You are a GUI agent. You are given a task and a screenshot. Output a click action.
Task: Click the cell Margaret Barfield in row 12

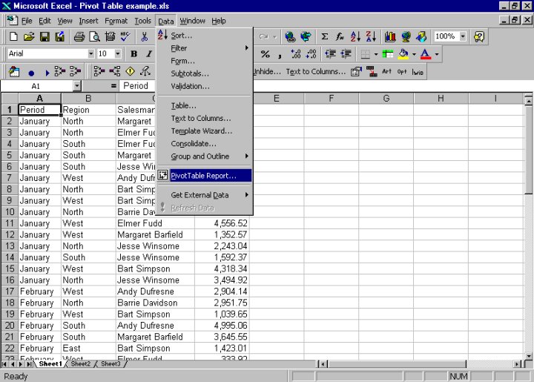pos(155,234)
